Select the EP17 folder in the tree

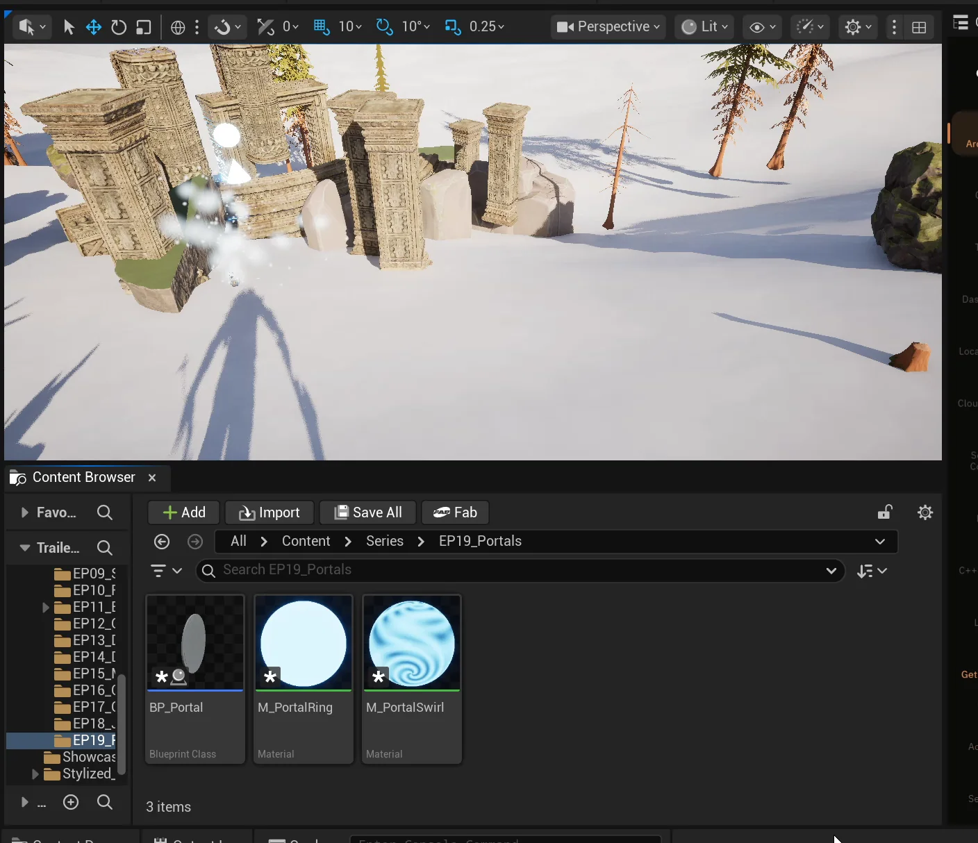coord(84,707)
